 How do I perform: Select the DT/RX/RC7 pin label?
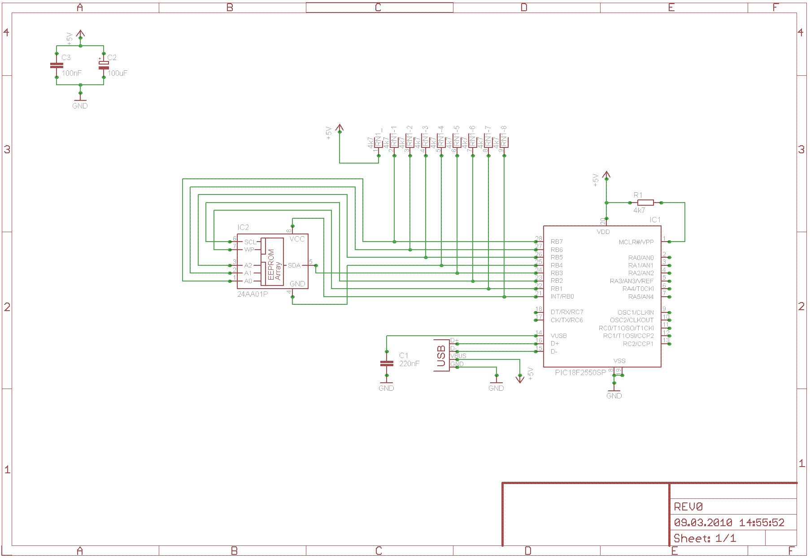(567, 312)
